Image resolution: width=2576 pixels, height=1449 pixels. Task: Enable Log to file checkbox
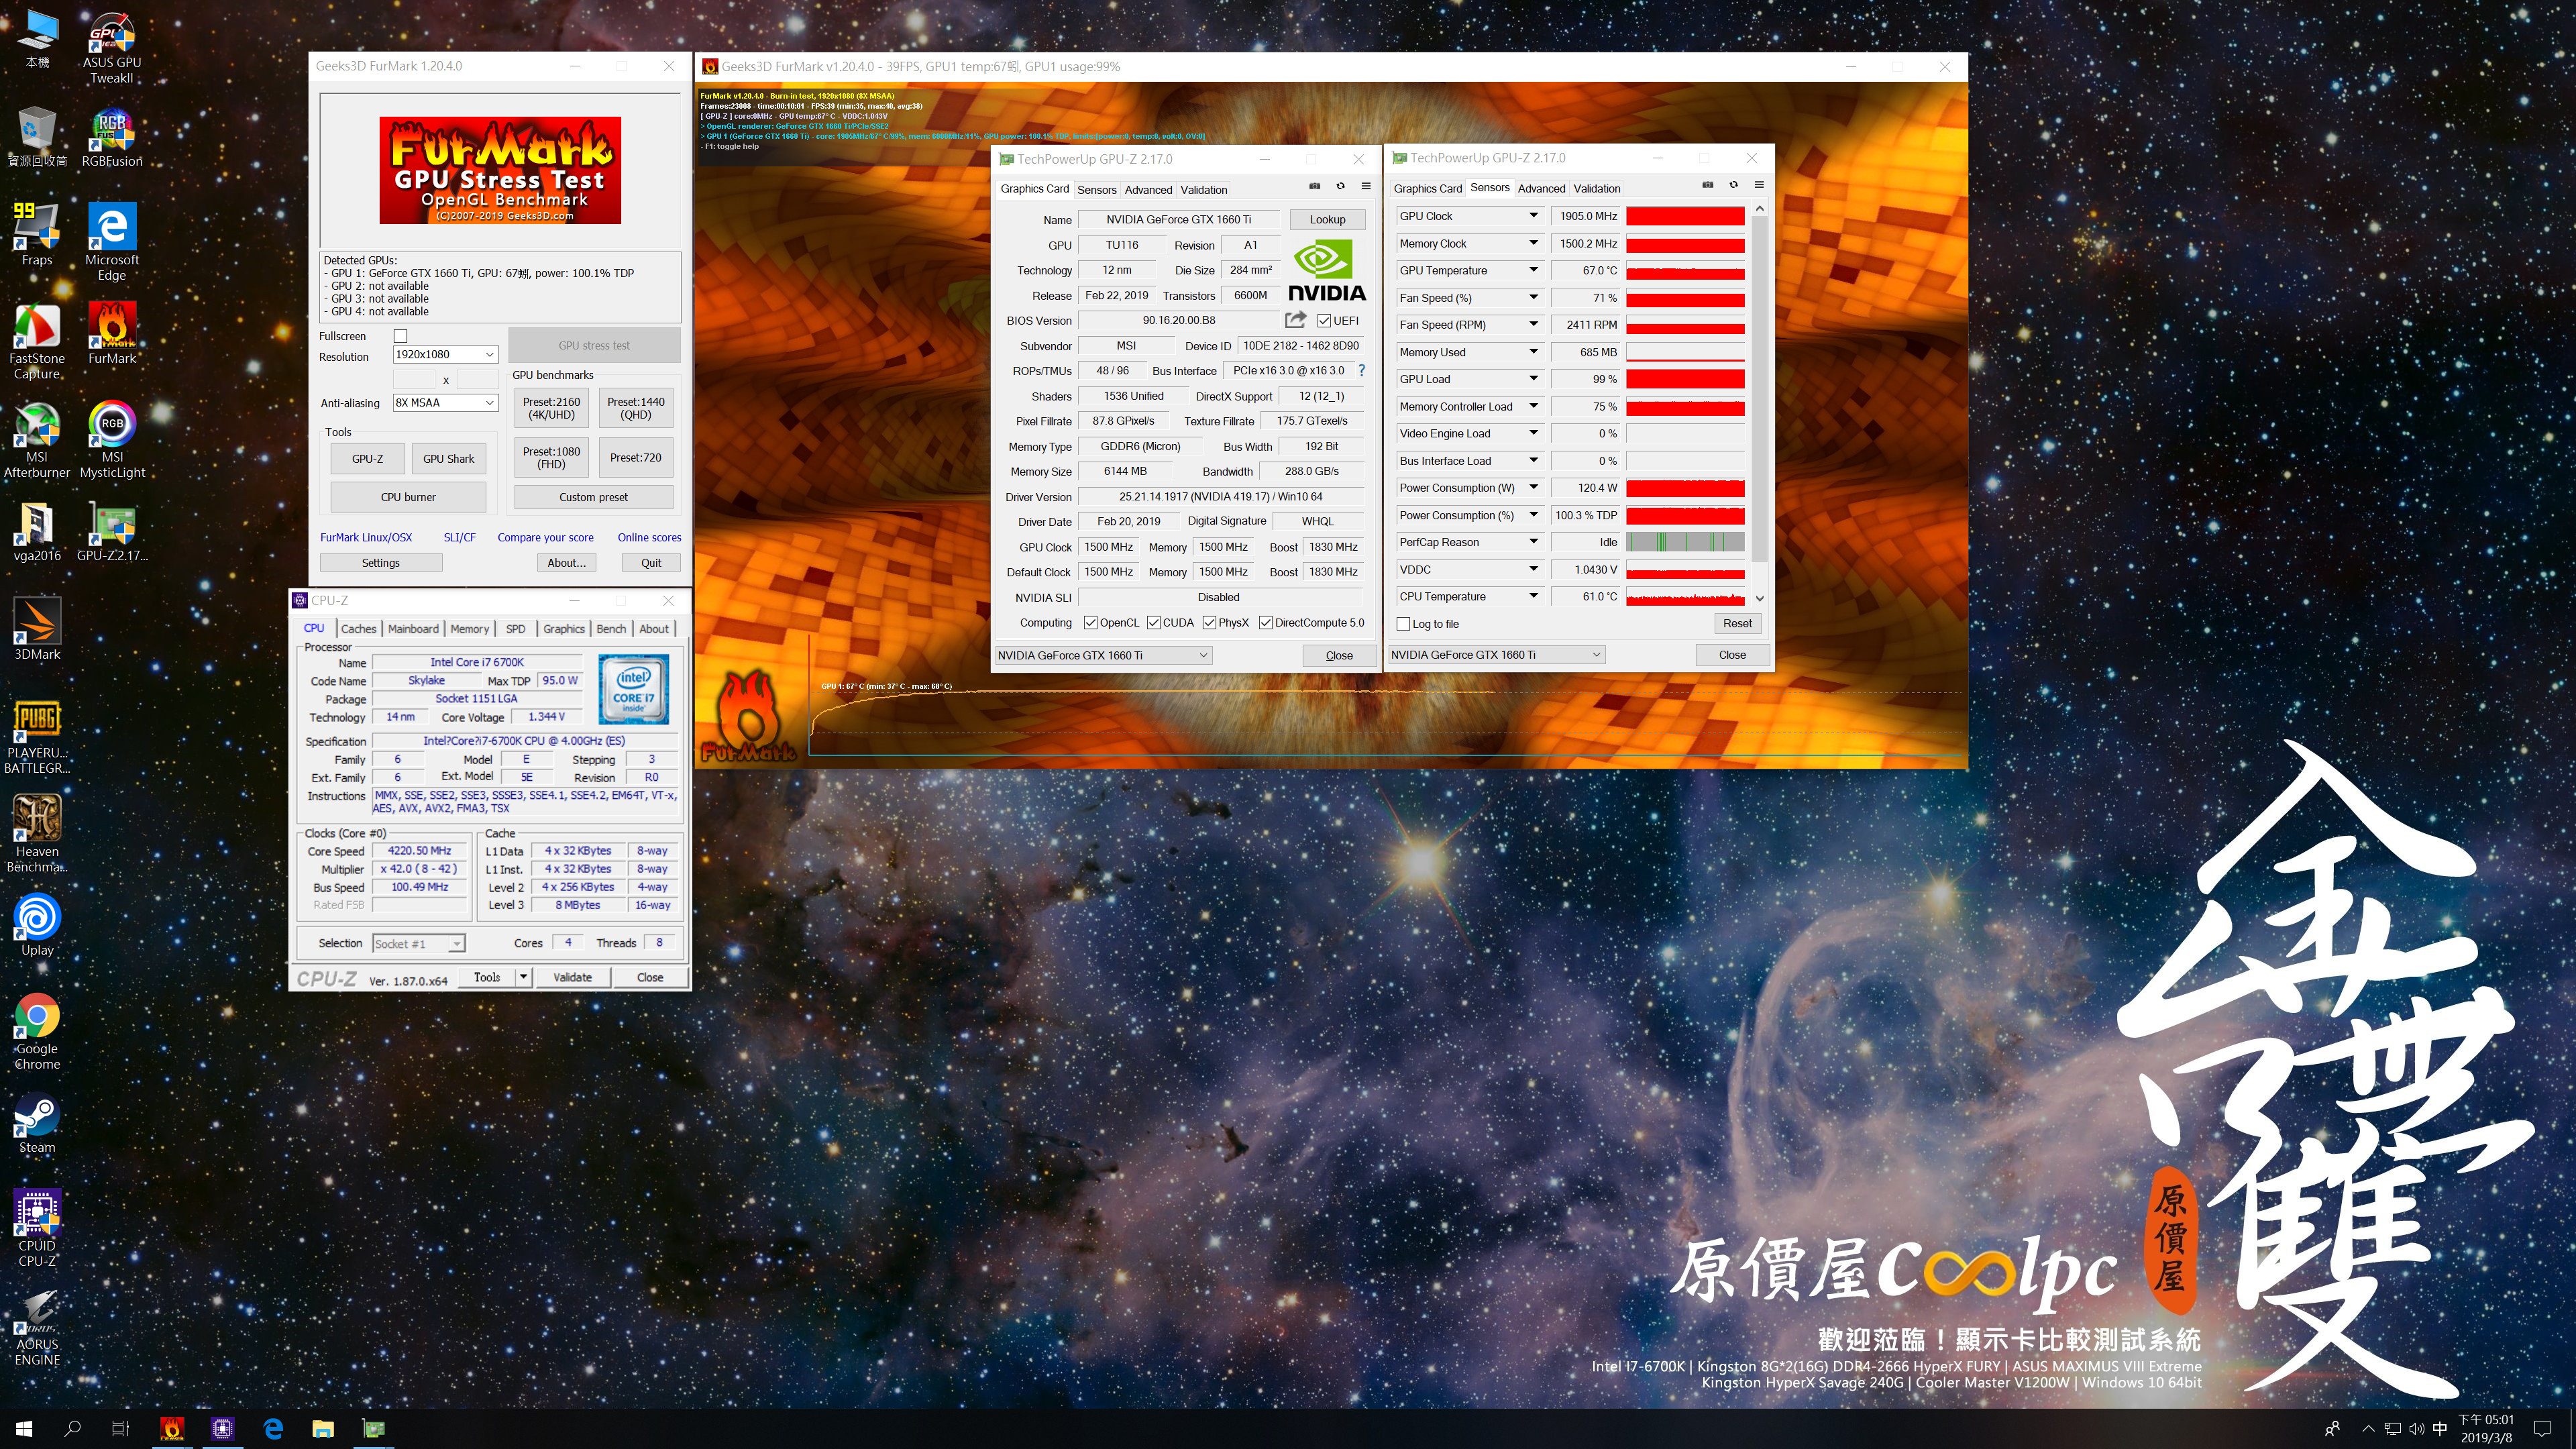1403,624
